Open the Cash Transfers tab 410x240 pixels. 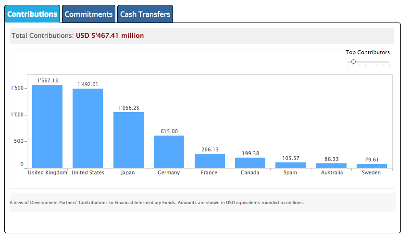[145, 14]
